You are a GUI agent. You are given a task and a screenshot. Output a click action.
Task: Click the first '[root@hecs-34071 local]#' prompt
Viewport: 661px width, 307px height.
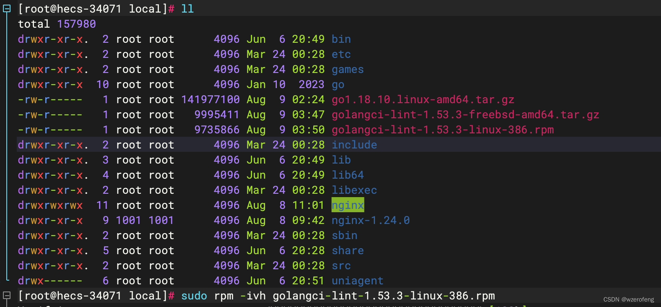[x=96, y=9]
